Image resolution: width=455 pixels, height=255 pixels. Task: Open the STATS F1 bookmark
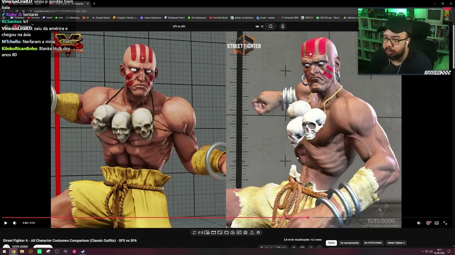tap(307, 18)
